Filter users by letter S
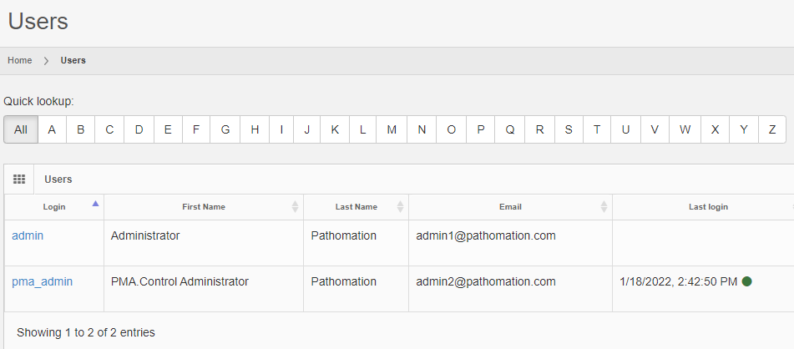Viewport: 794px width, 349px height. click(x=569, y=129)
